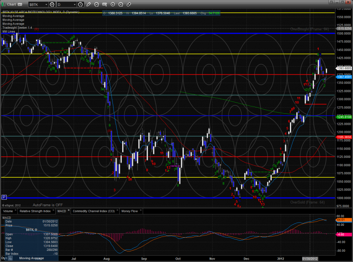Viewport: 353px width, 262px height.
Task: Select the pencil drawing tool
Action: pos(89,4)
